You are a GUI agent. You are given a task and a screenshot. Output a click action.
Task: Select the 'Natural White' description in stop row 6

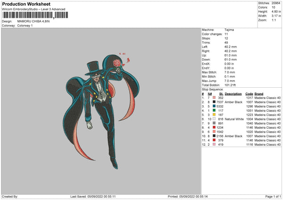click(234, 119)
